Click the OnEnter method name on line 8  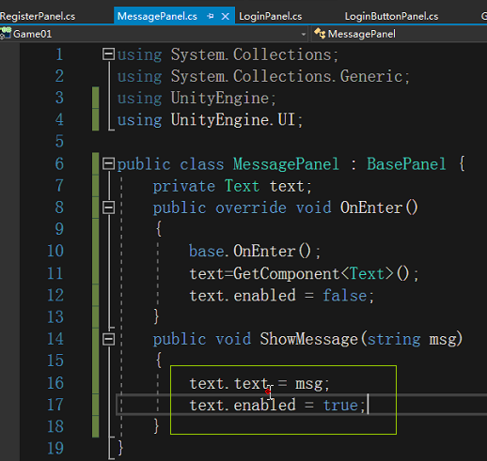point(371,207)
